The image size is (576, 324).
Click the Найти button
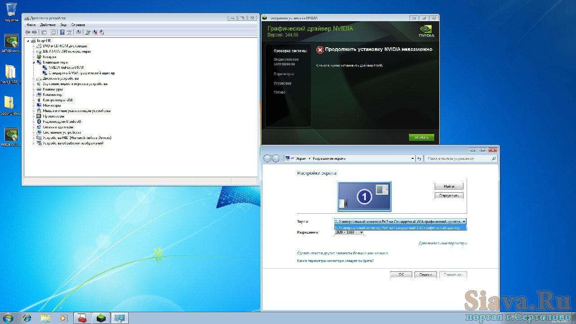[449, 186]
